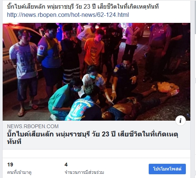Click the post caption text at top
Screen dimensions: 196x178
coord(83,6)
